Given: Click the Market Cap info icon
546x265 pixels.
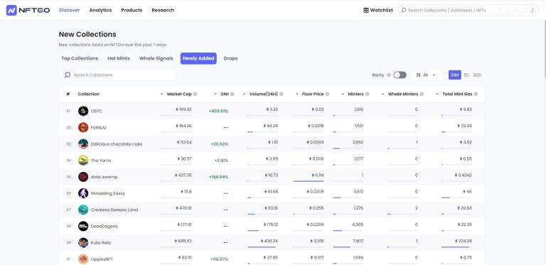Looking at the screenshot, I should click(195, 94).
